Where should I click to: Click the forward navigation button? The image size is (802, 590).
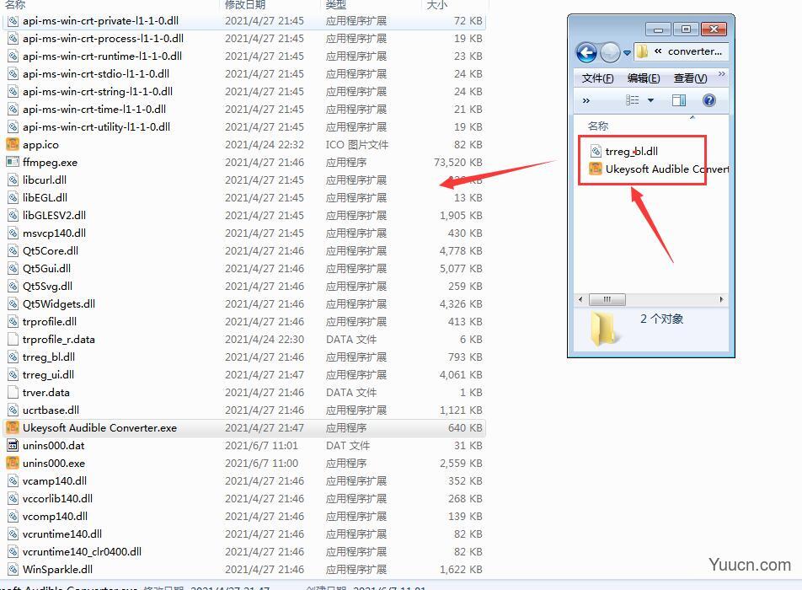[x=609, y=52]
